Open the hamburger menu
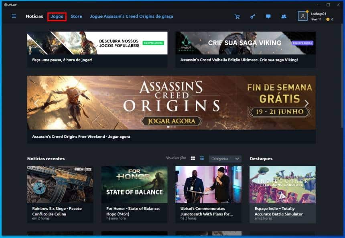 (14, 16)
